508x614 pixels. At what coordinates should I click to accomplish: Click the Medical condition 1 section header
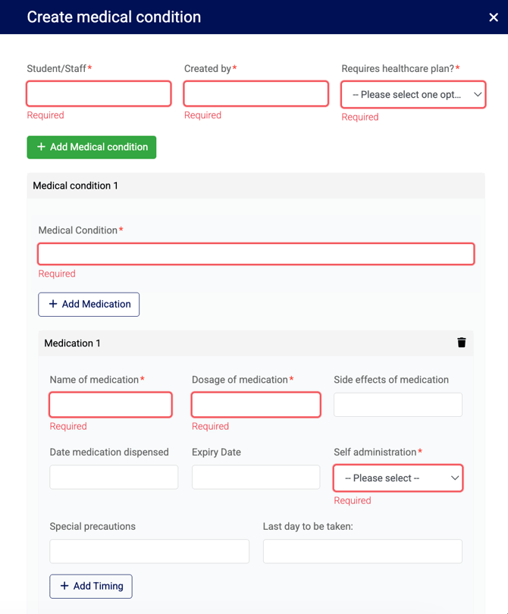tap(256, 186)
